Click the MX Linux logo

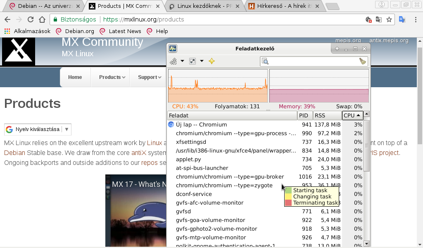coord(19,51)
